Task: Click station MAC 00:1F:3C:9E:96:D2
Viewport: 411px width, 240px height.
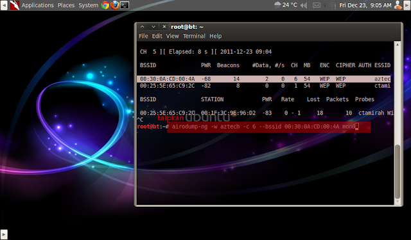Action: pyautogui.click(x=228, y=113)
